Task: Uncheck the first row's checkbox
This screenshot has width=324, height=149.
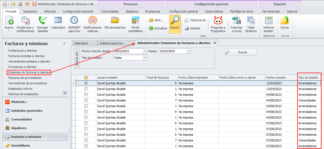Action: [x=86, y=83]
